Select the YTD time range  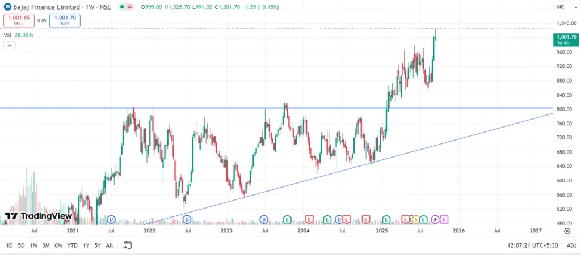point(72,245)
